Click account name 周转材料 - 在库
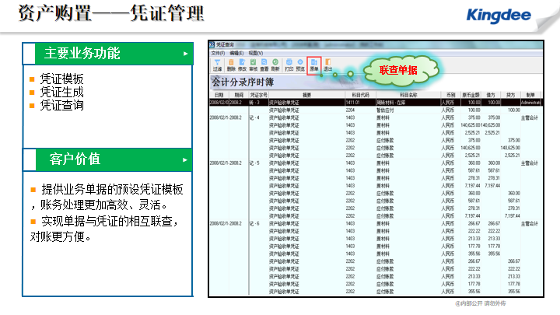 tap(391, 103)
